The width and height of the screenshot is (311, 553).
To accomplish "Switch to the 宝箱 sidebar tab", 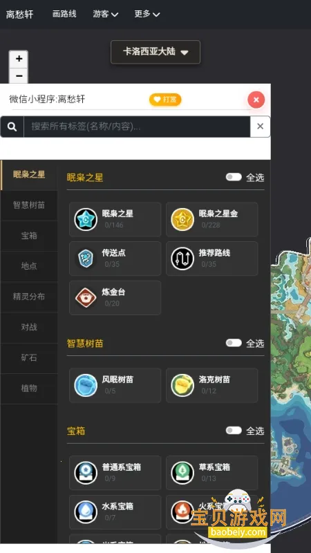I will [29, 236].
